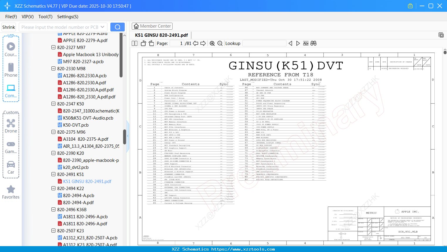The width and height of the screenshot is (447, 252).
Task: Click the XZZ app logo
Action: tap(7, 6)
